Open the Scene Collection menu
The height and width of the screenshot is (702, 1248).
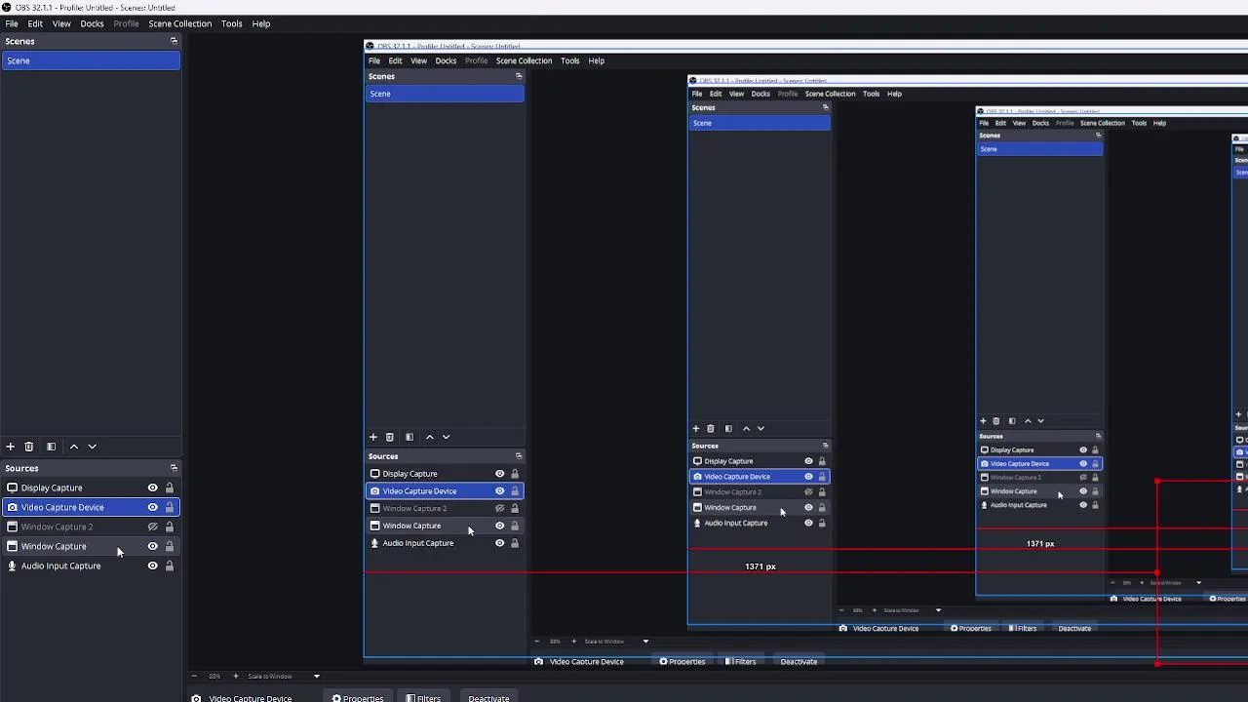tap(179, 23)
